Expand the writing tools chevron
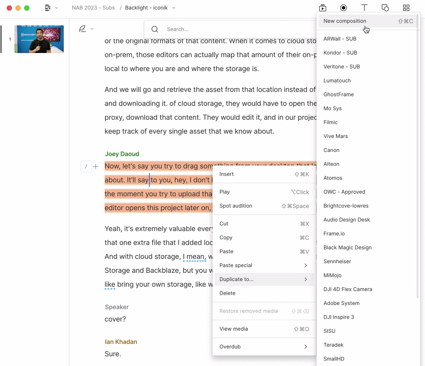Image resolution: width=425 pixels, height=366 pixels. coord(92,29)
